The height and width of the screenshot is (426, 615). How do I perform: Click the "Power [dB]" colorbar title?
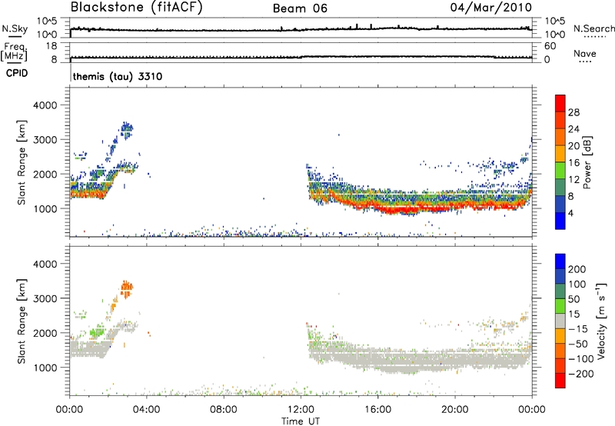(587, 162)
